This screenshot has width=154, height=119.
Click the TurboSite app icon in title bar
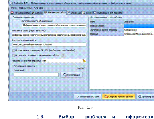[x=11, y=3]
